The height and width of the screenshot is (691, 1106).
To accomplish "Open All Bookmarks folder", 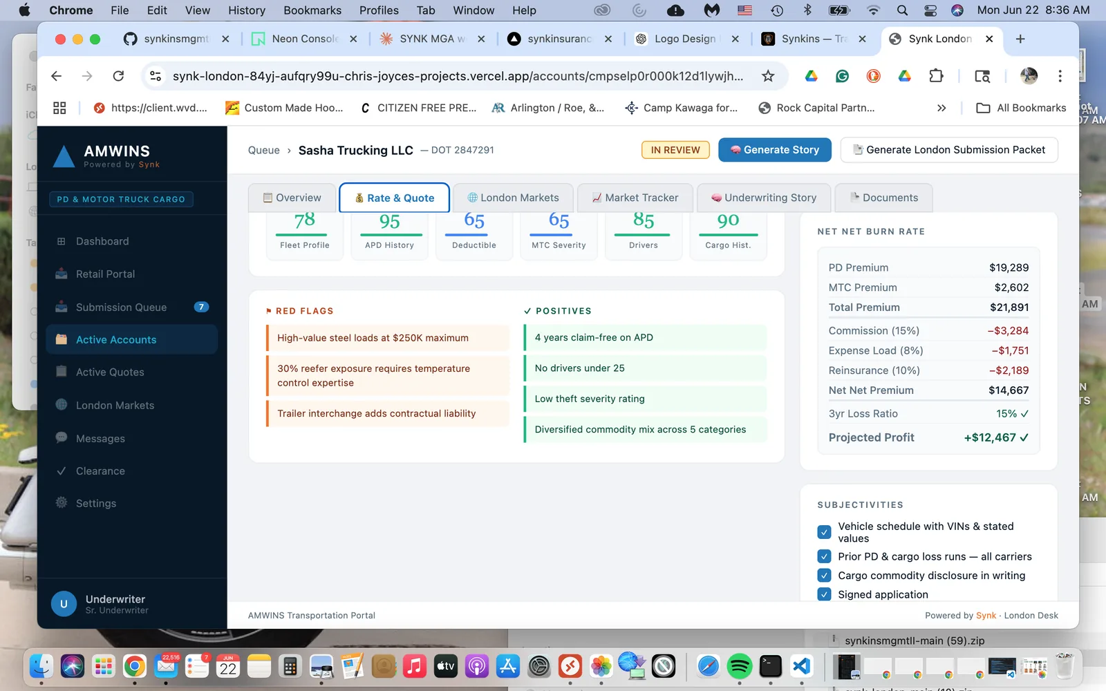I will click(x=1022, y=108).
